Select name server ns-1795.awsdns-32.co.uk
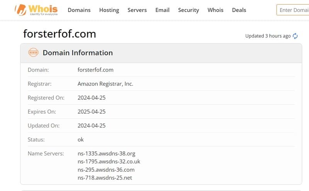 [109, 161]
